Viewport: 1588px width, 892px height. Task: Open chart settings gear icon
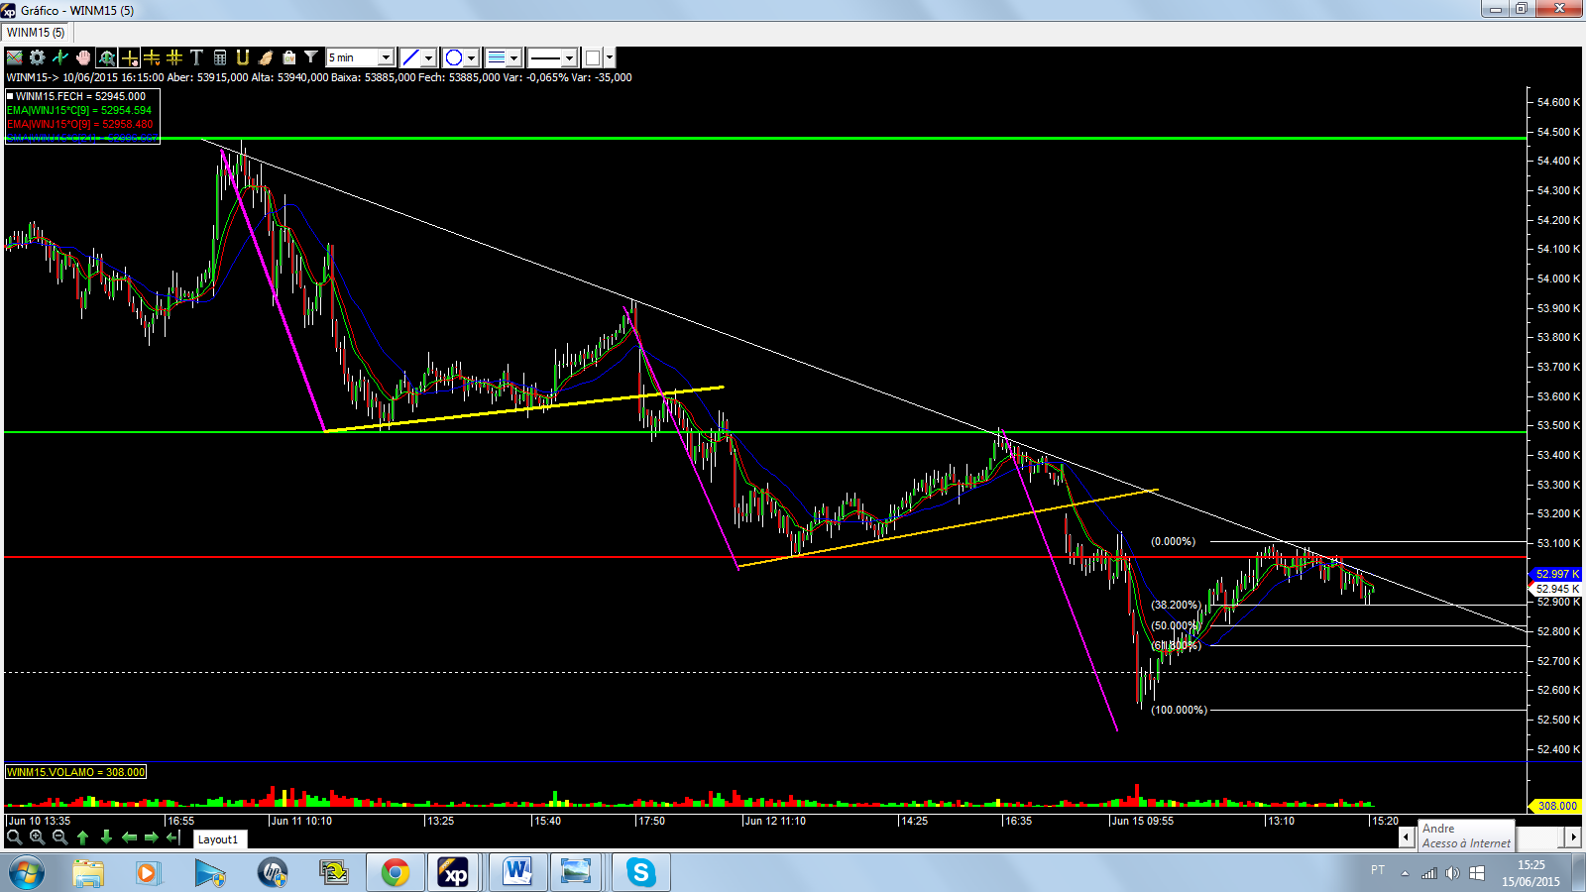[x=38, y=57]
